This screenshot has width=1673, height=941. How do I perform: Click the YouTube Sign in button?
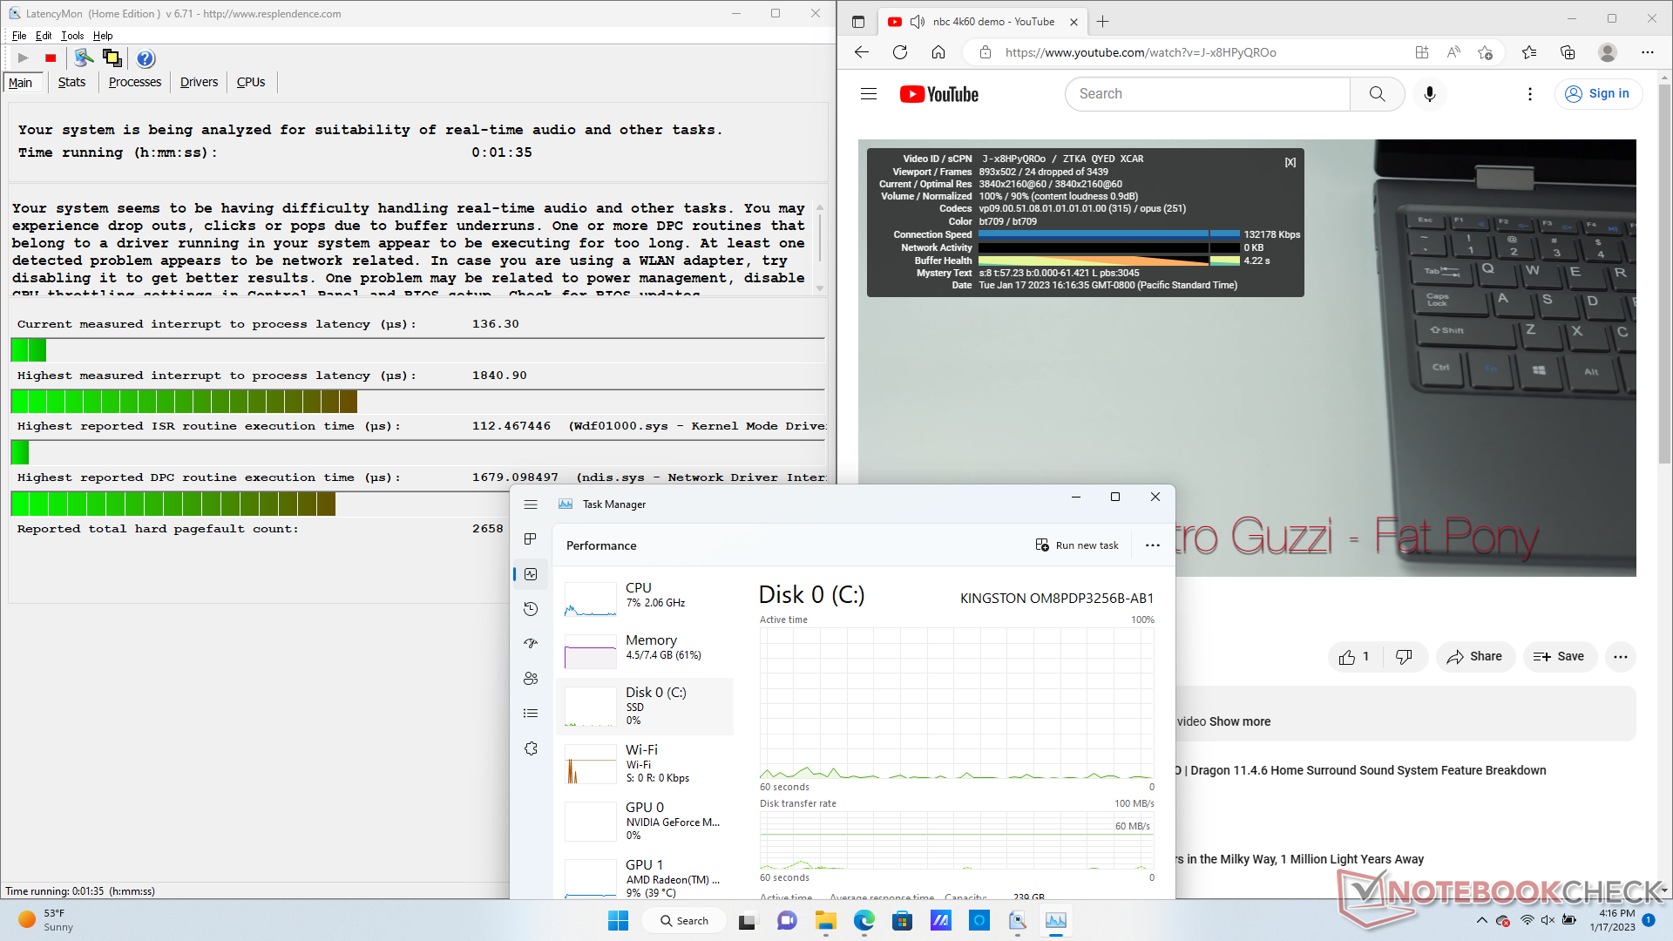1598,94
